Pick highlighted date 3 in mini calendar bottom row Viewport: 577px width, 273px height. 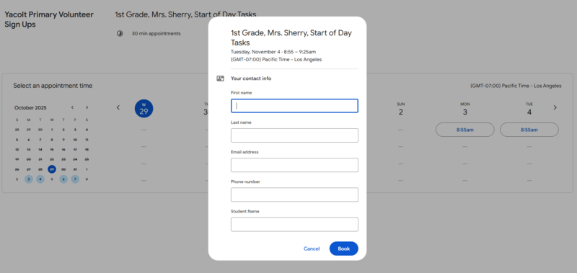(29, 179)
